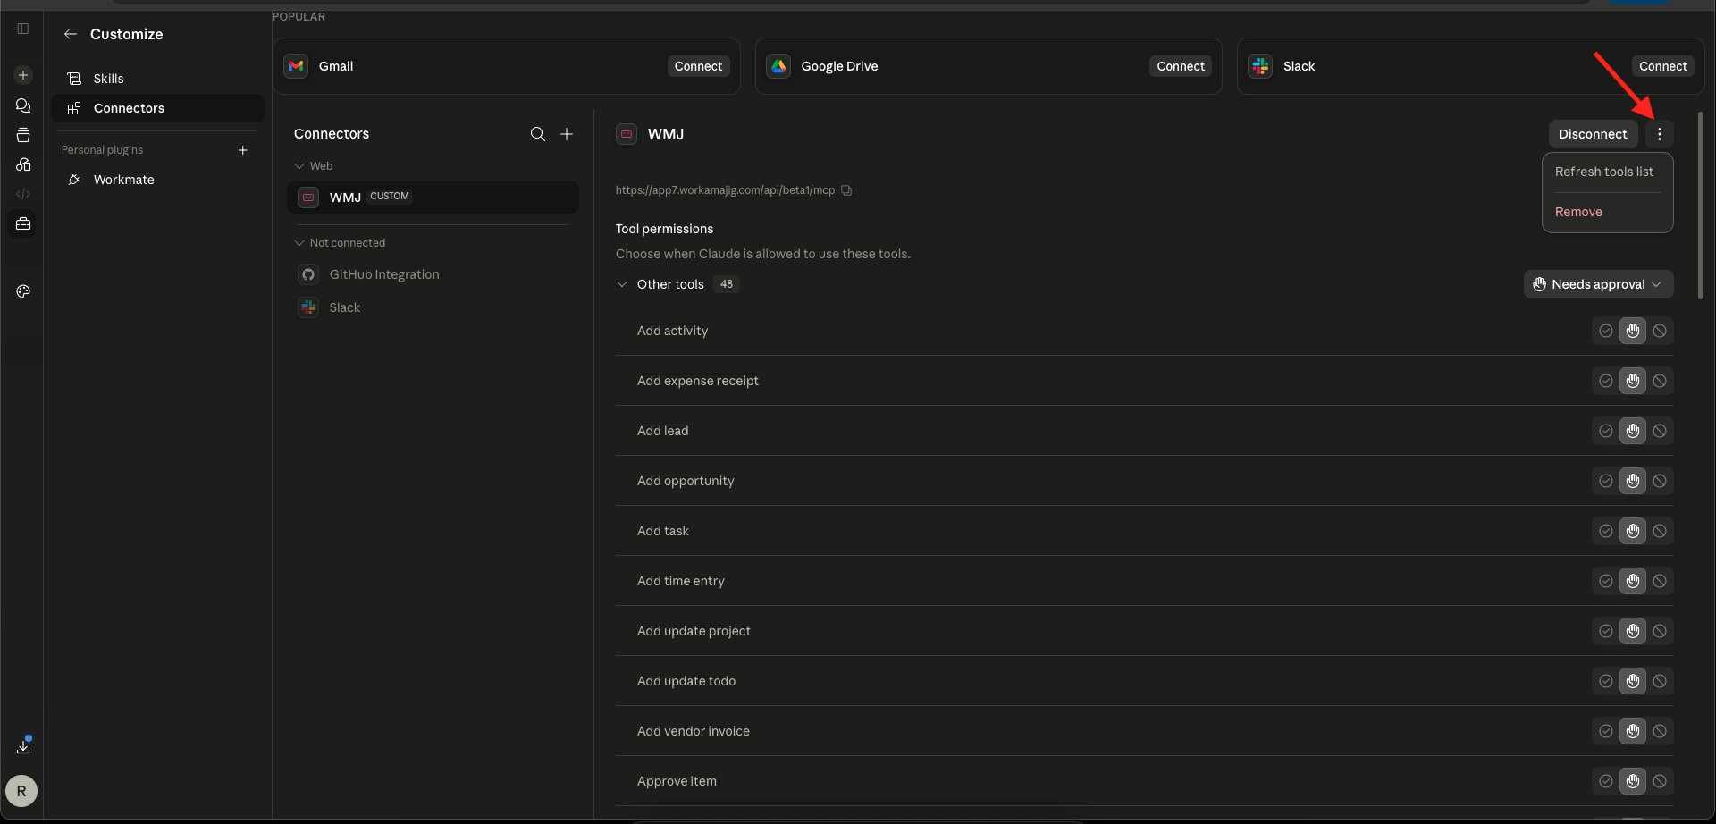The image size is (1716, 824).
Task: Collapse the Other tools section
Action: [622, 284]
